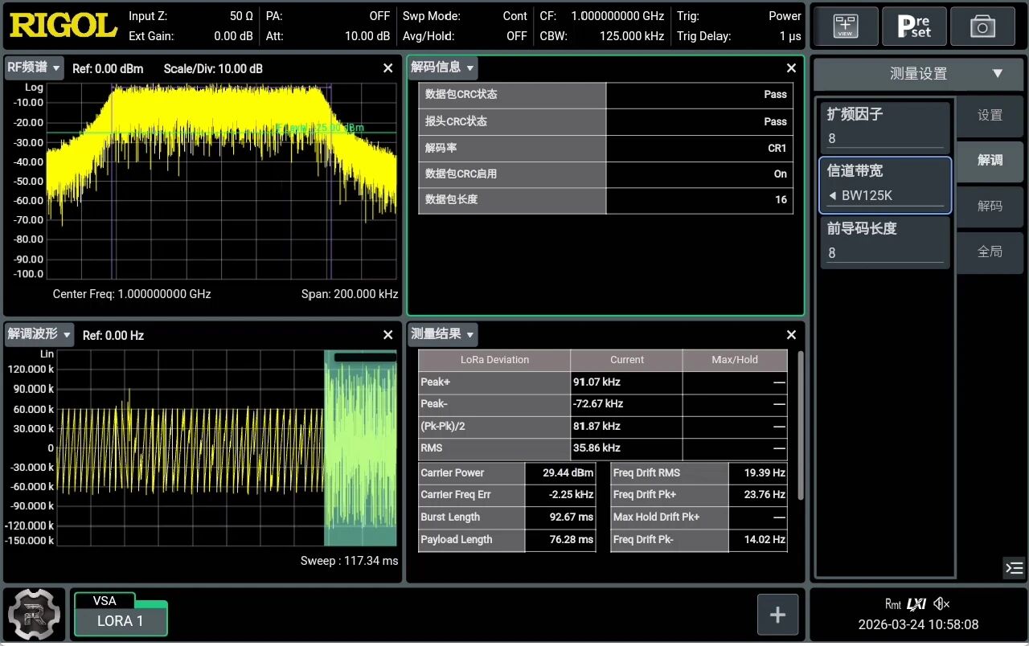Click the Att 10.00 dB setting
Screen dimensions: 1029x646
[x=327, y=36]
